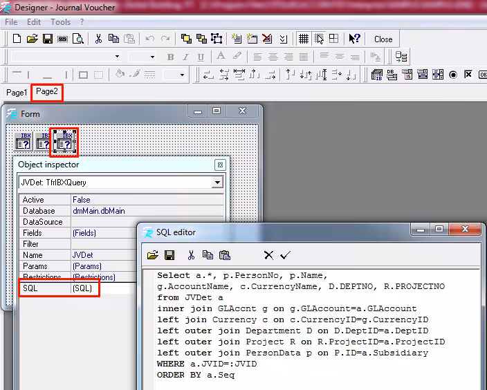Add a new dialog form page
Screen dimensions: 487x390
[x=252, y=39]
